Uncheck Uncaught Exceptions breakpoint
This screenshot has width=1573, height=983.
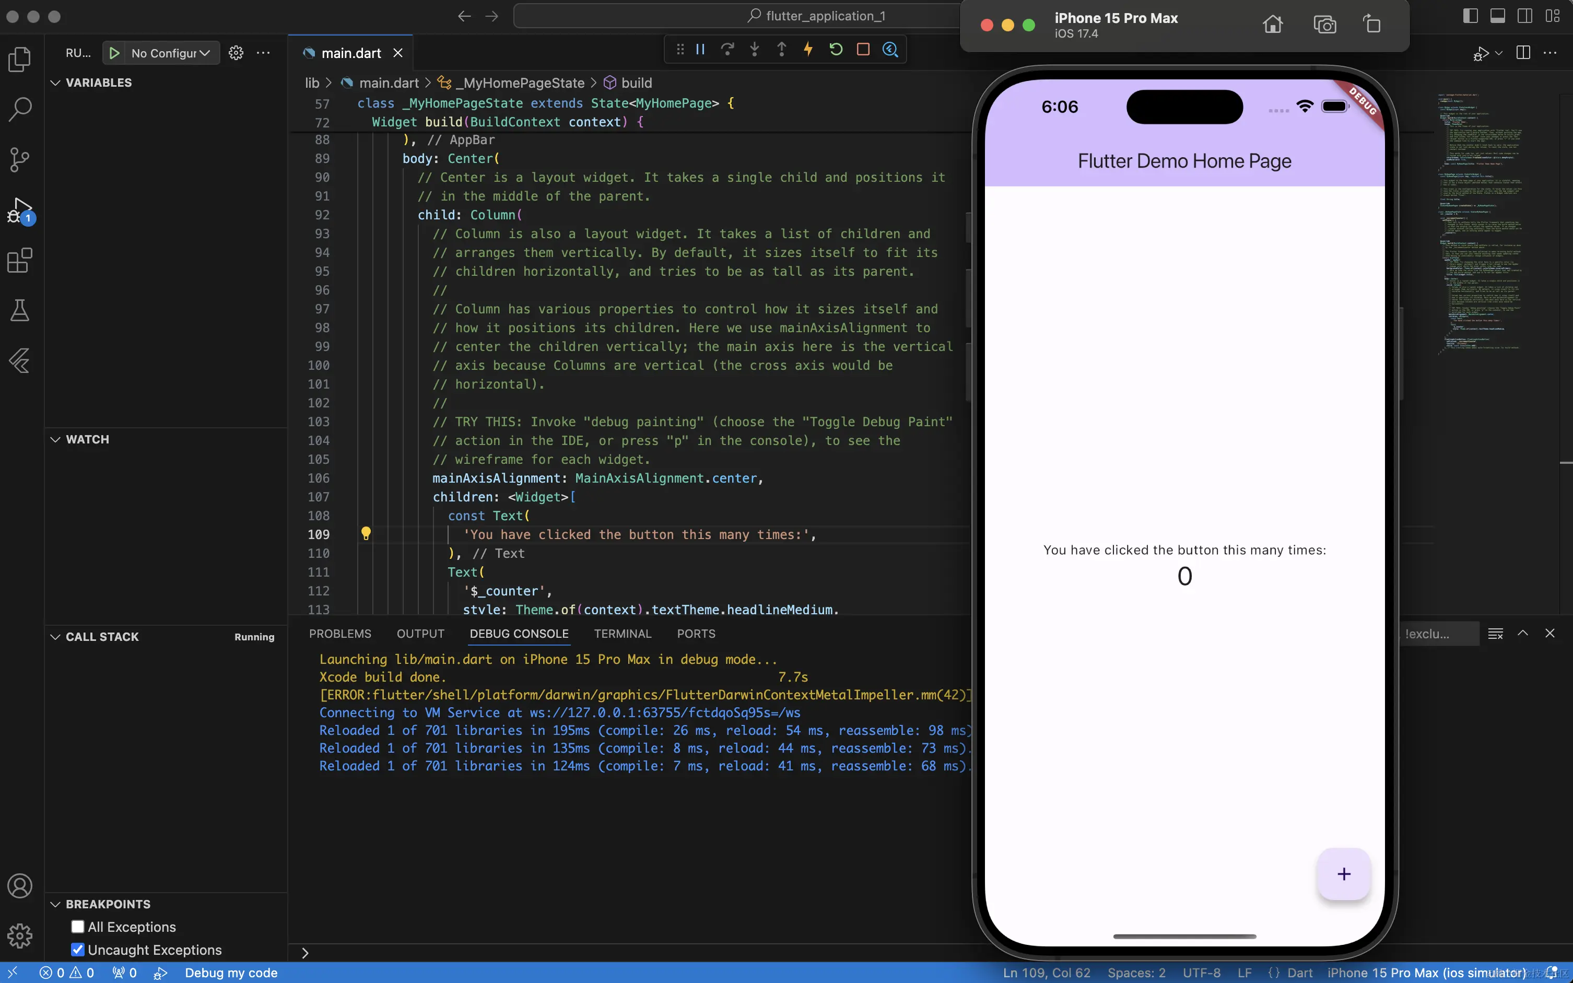pos(78,949)
